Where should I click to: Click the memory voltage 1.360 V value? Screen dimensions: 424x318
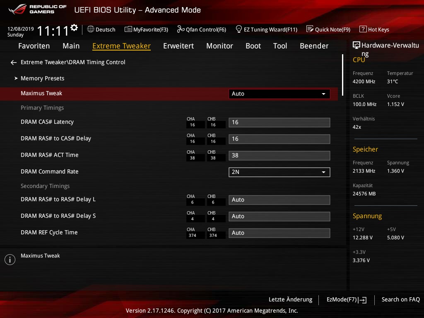point(395,171)
